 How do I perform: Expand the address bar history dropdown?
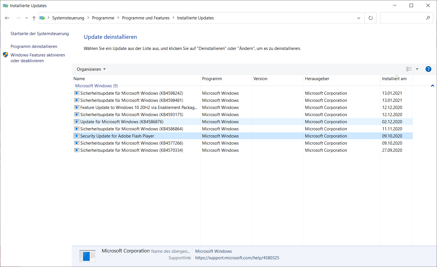pyautogui.click(x=359, y=18)
